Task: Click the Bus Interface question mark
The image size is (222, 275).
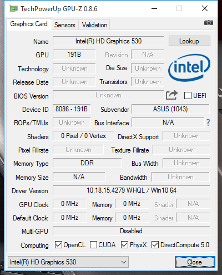Action: (x=208, y=122)
